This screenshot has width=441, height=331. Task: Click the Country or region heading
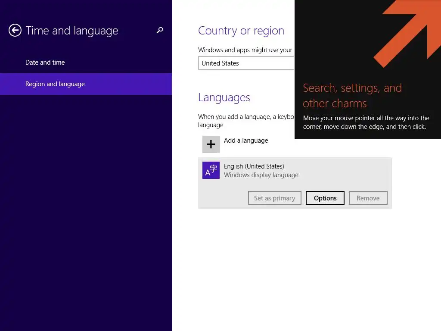pyautogui.click(x=241, y=31)
